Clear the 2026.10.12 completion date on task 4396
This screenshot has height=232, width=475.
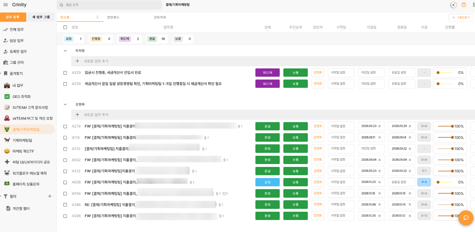410,216
